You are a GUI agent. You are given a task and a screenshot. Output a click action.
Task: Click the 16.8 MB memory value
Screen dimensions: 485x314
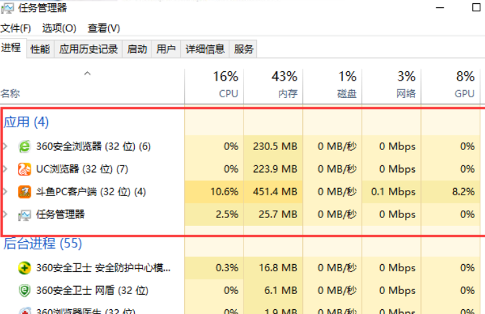(278, 267)
